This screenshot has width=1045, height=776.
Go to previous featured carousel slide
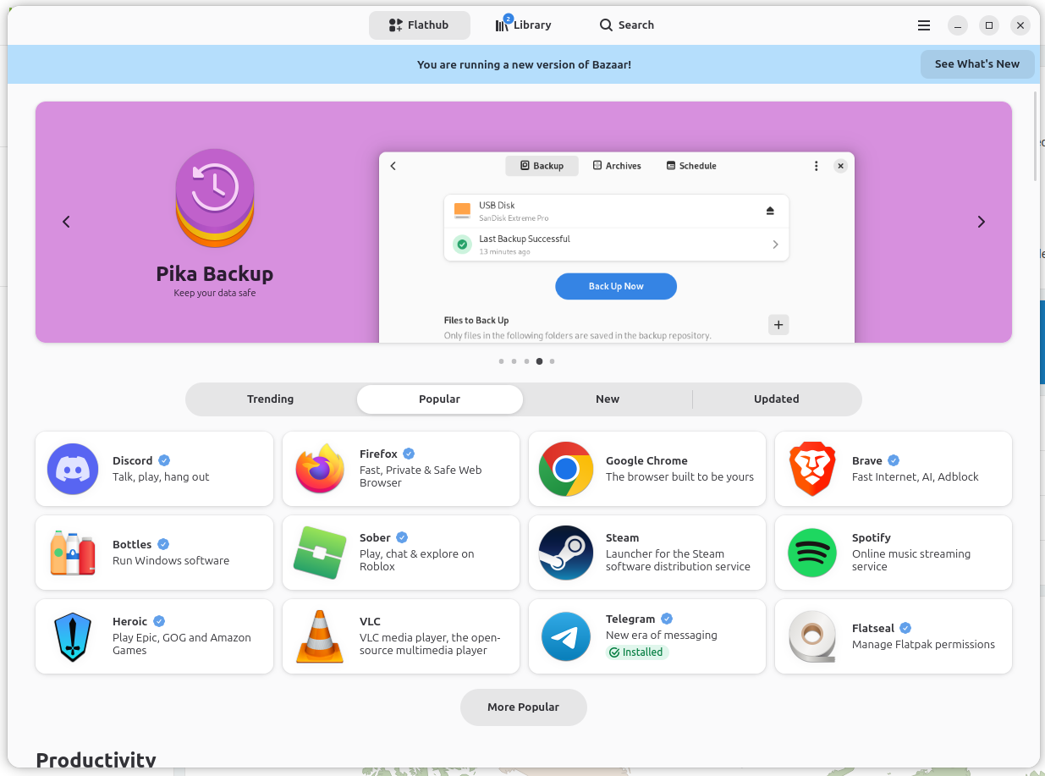coord(66,222)
